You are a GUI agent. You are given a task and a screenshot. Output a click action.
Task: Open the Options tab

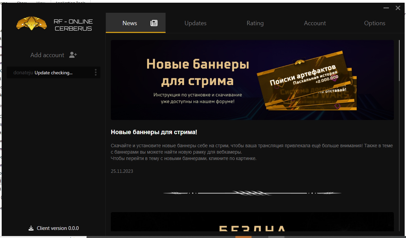point(375,23)
